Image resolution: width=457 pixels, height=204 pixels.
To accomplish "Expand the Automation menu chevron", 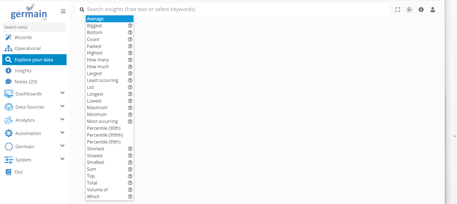I will (62, 133).
